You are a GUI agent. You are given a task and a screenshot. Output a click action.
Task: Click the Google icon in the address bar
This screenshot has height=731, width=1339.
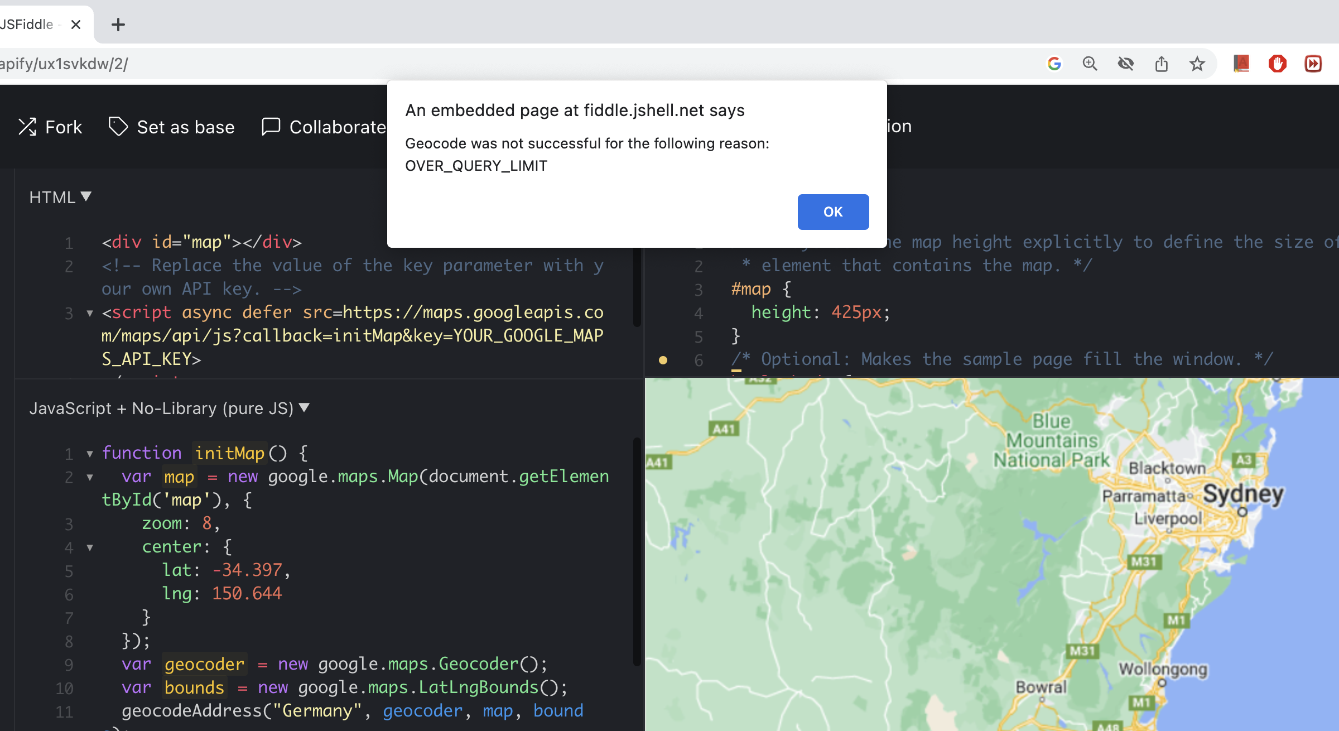point(1054,64)
